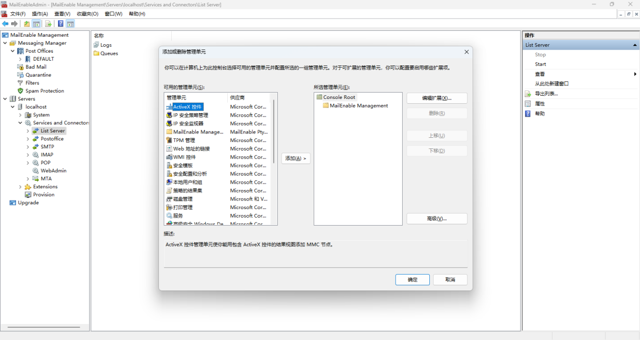Click the blue Help question-mark toolbar icon
The image size is (640, 340).
click(x=61, y=24)
